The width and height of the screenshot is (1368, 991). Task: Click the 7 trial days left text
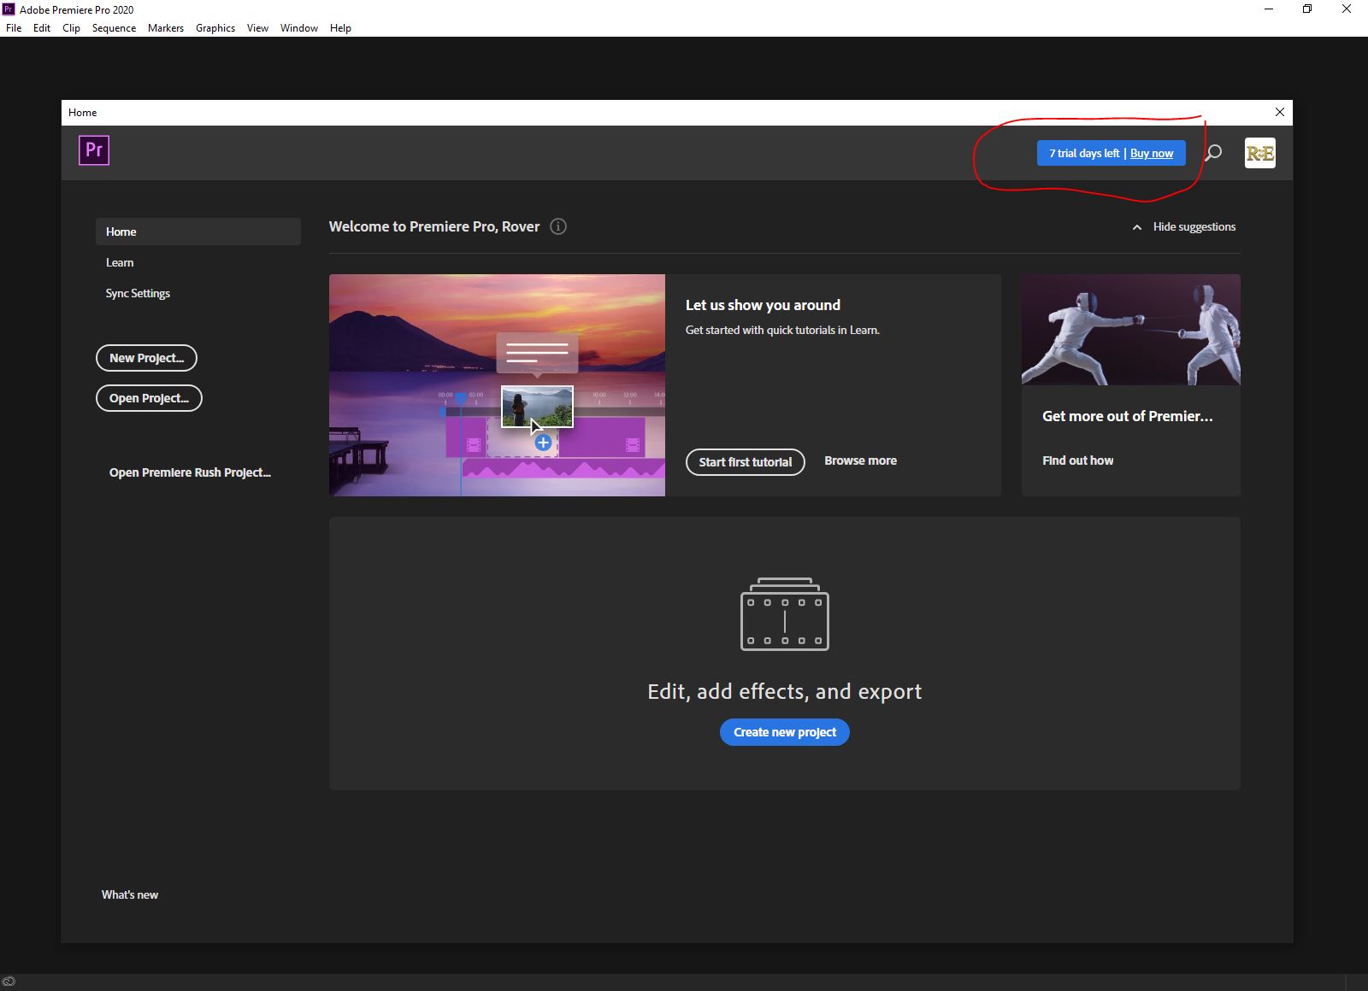[x=1084, y=154]
